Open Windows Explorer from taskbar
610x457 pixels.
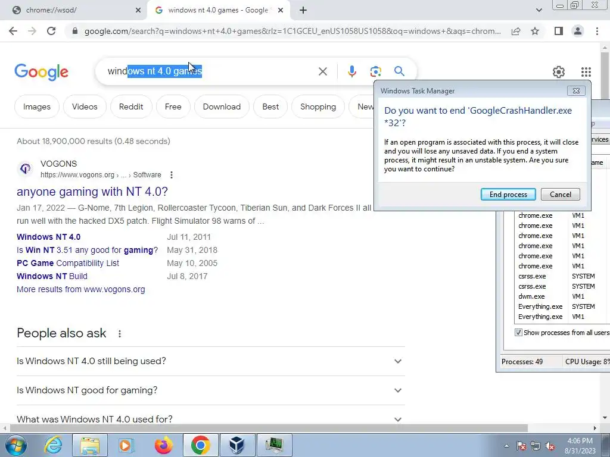pyautogui.click(x=90, y=445)
